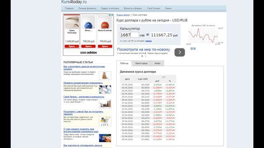264x148 pixels.
Task: Open article about using payment cards
Action: tap(81, 130)
